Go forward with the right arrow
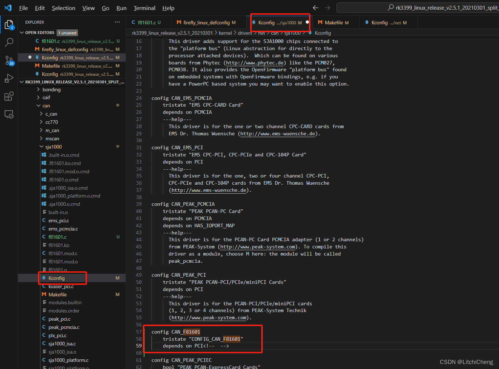The width and height of the screenshot is (499, 369). (328, 8)
